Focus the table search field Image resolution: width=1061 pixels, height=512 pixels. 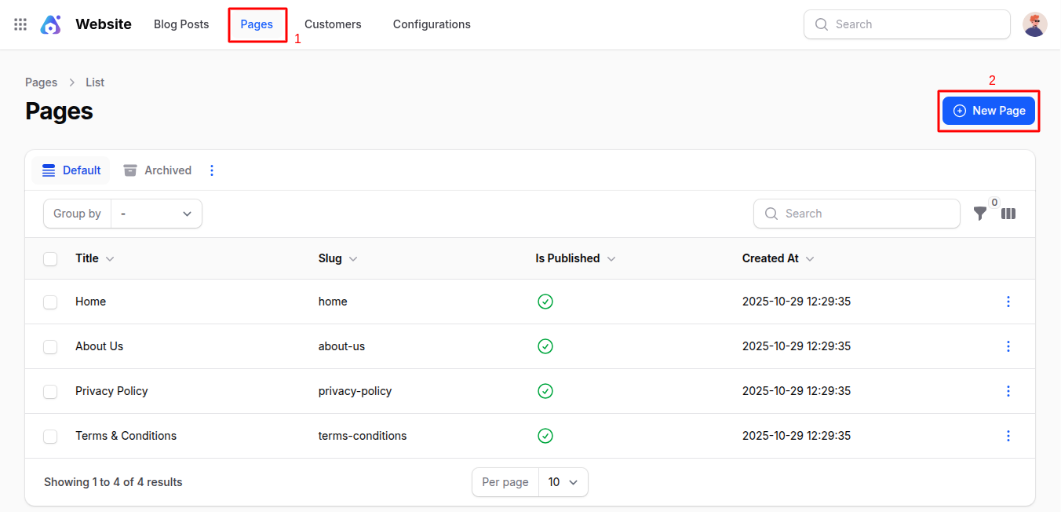pyautogui.click(x=857, y=214)
